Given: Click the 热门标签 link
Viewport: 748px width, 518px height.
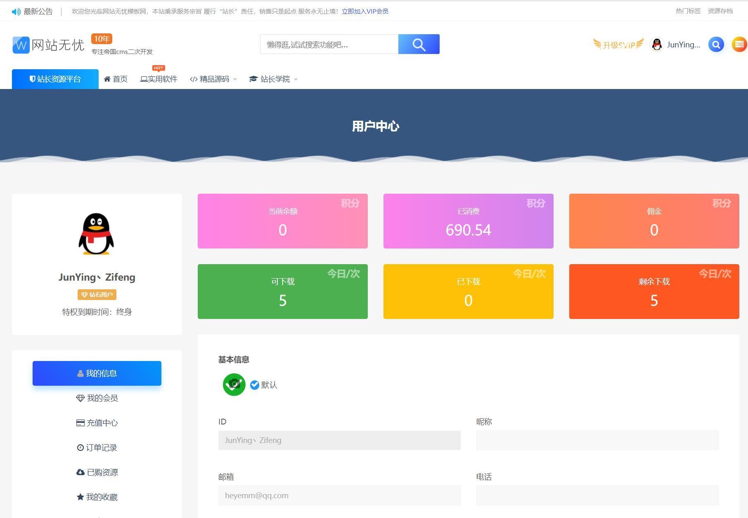Looking at the screenshot, I should pyautogui.click(x=688, y=11).
